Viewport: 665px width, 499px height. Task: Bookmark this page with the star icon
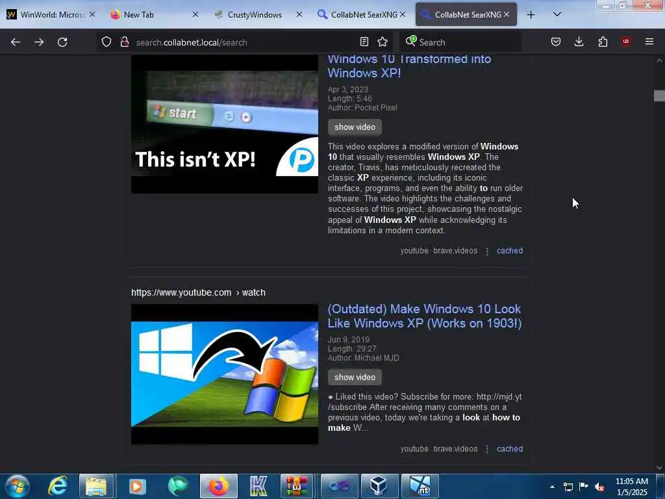click(x=383, y=42)
